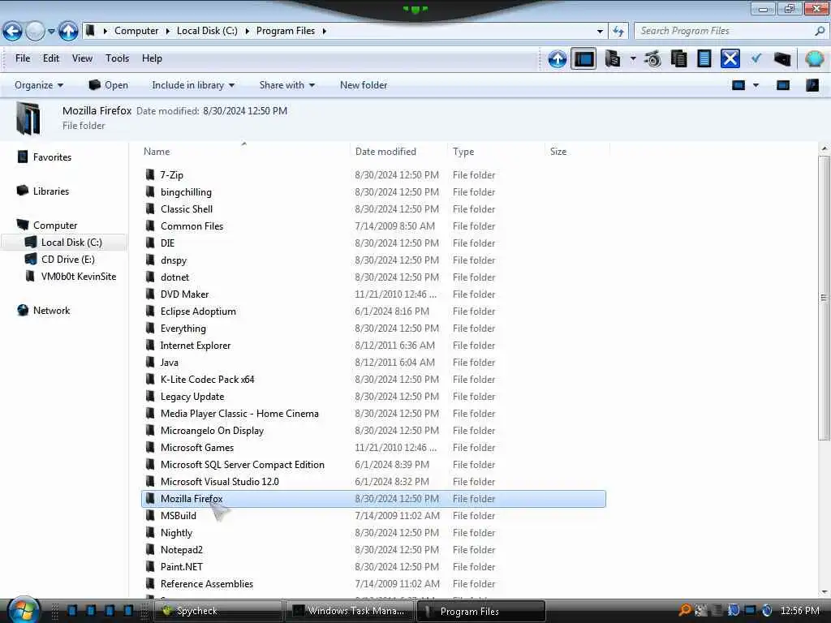Open the Help menu
The height and width of the screenshot is (623, 831).
coord(152,58)
